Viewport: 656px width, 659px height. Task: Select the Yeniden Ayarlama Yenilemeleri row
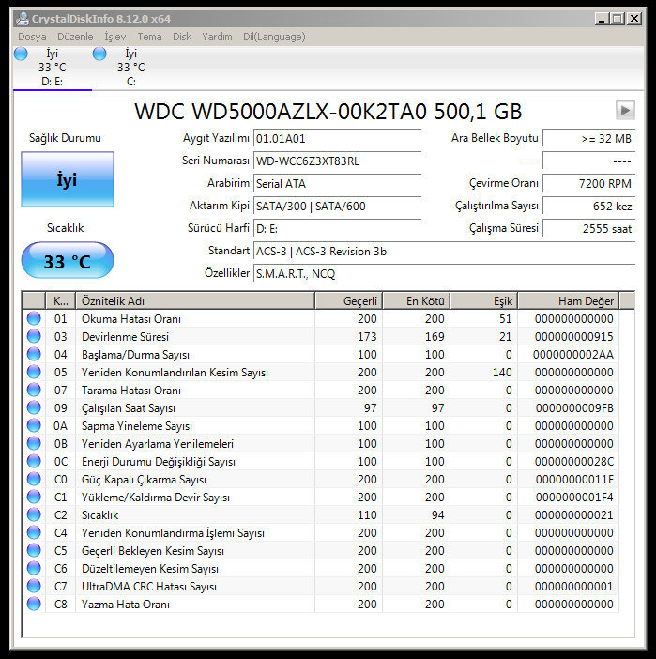point(321,443)
